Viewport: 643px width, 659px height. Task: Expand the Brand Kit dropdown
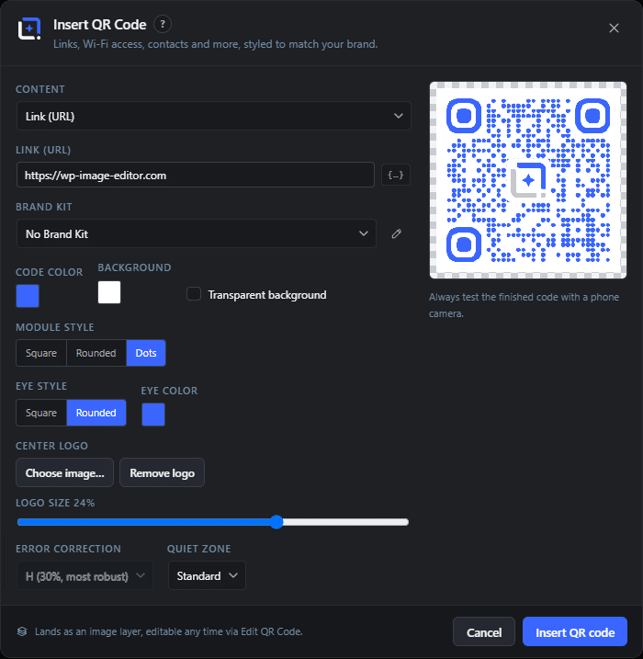pyautogui.click(x=197, y=233)
